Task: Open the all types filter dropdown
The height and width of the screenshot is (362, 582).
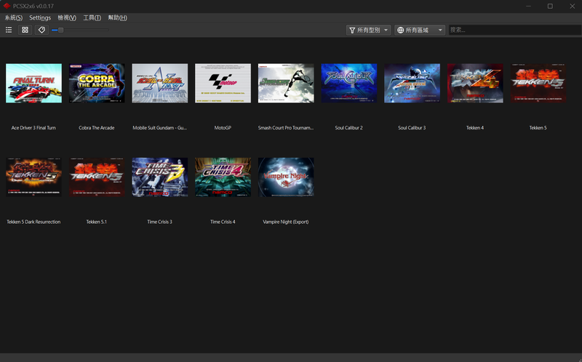Action: [368, 30]
